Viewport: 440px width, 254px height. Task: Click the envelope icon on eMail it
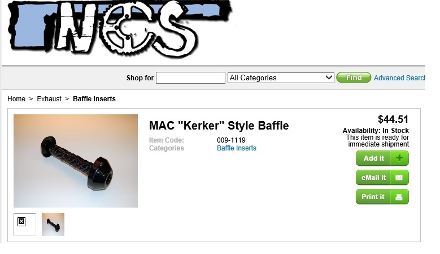point(399,178)
